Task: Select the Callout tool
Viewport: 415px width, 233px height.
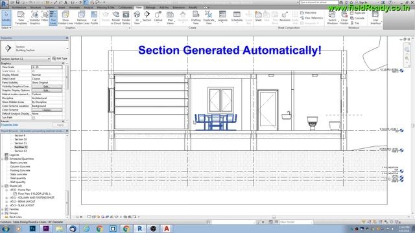Action: pyautogui.click(x=158, y=16)
